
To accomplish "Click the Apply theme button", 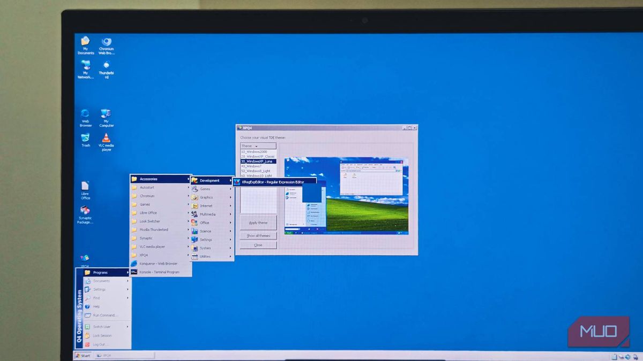I will [x=258, y=222].
